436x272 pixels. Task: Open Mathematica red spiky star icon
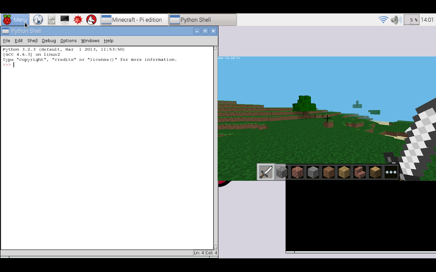coord(78,20)
